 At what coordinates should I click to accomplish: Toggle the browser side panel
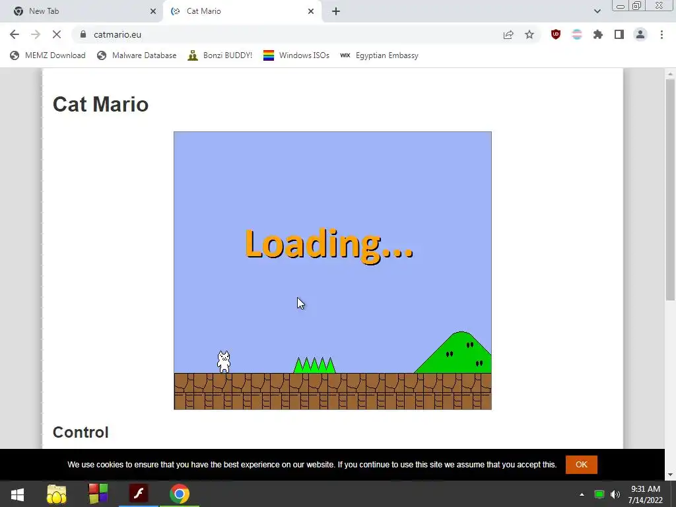619,34
